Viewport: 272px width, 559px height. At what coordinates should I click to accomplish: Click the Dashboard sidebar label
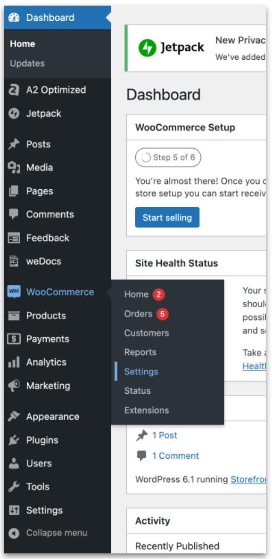click(50, 17)
